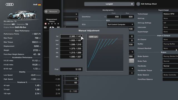Viewport: 178px width, 100px height.
Task: Open the Brake Balance Brake Controller dropdown
Action: 170,75
